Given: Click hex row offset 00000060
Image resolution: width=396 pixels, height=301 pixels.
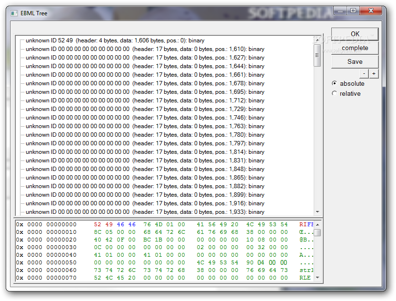Looking at the screenshot, I should tap(61, 270).
